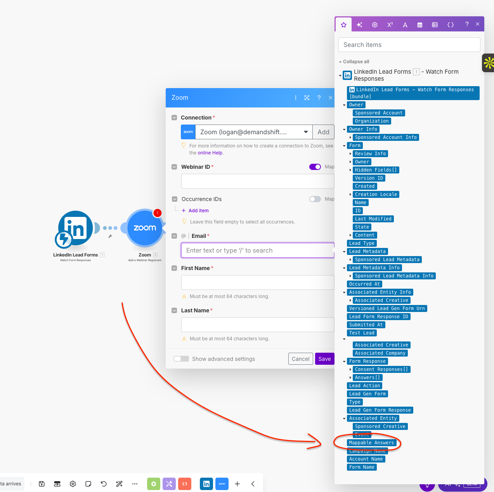Toggle the Occurrence IDs field checkbox
Viewport: 494px width, 492px height.
tap(174, 199)
